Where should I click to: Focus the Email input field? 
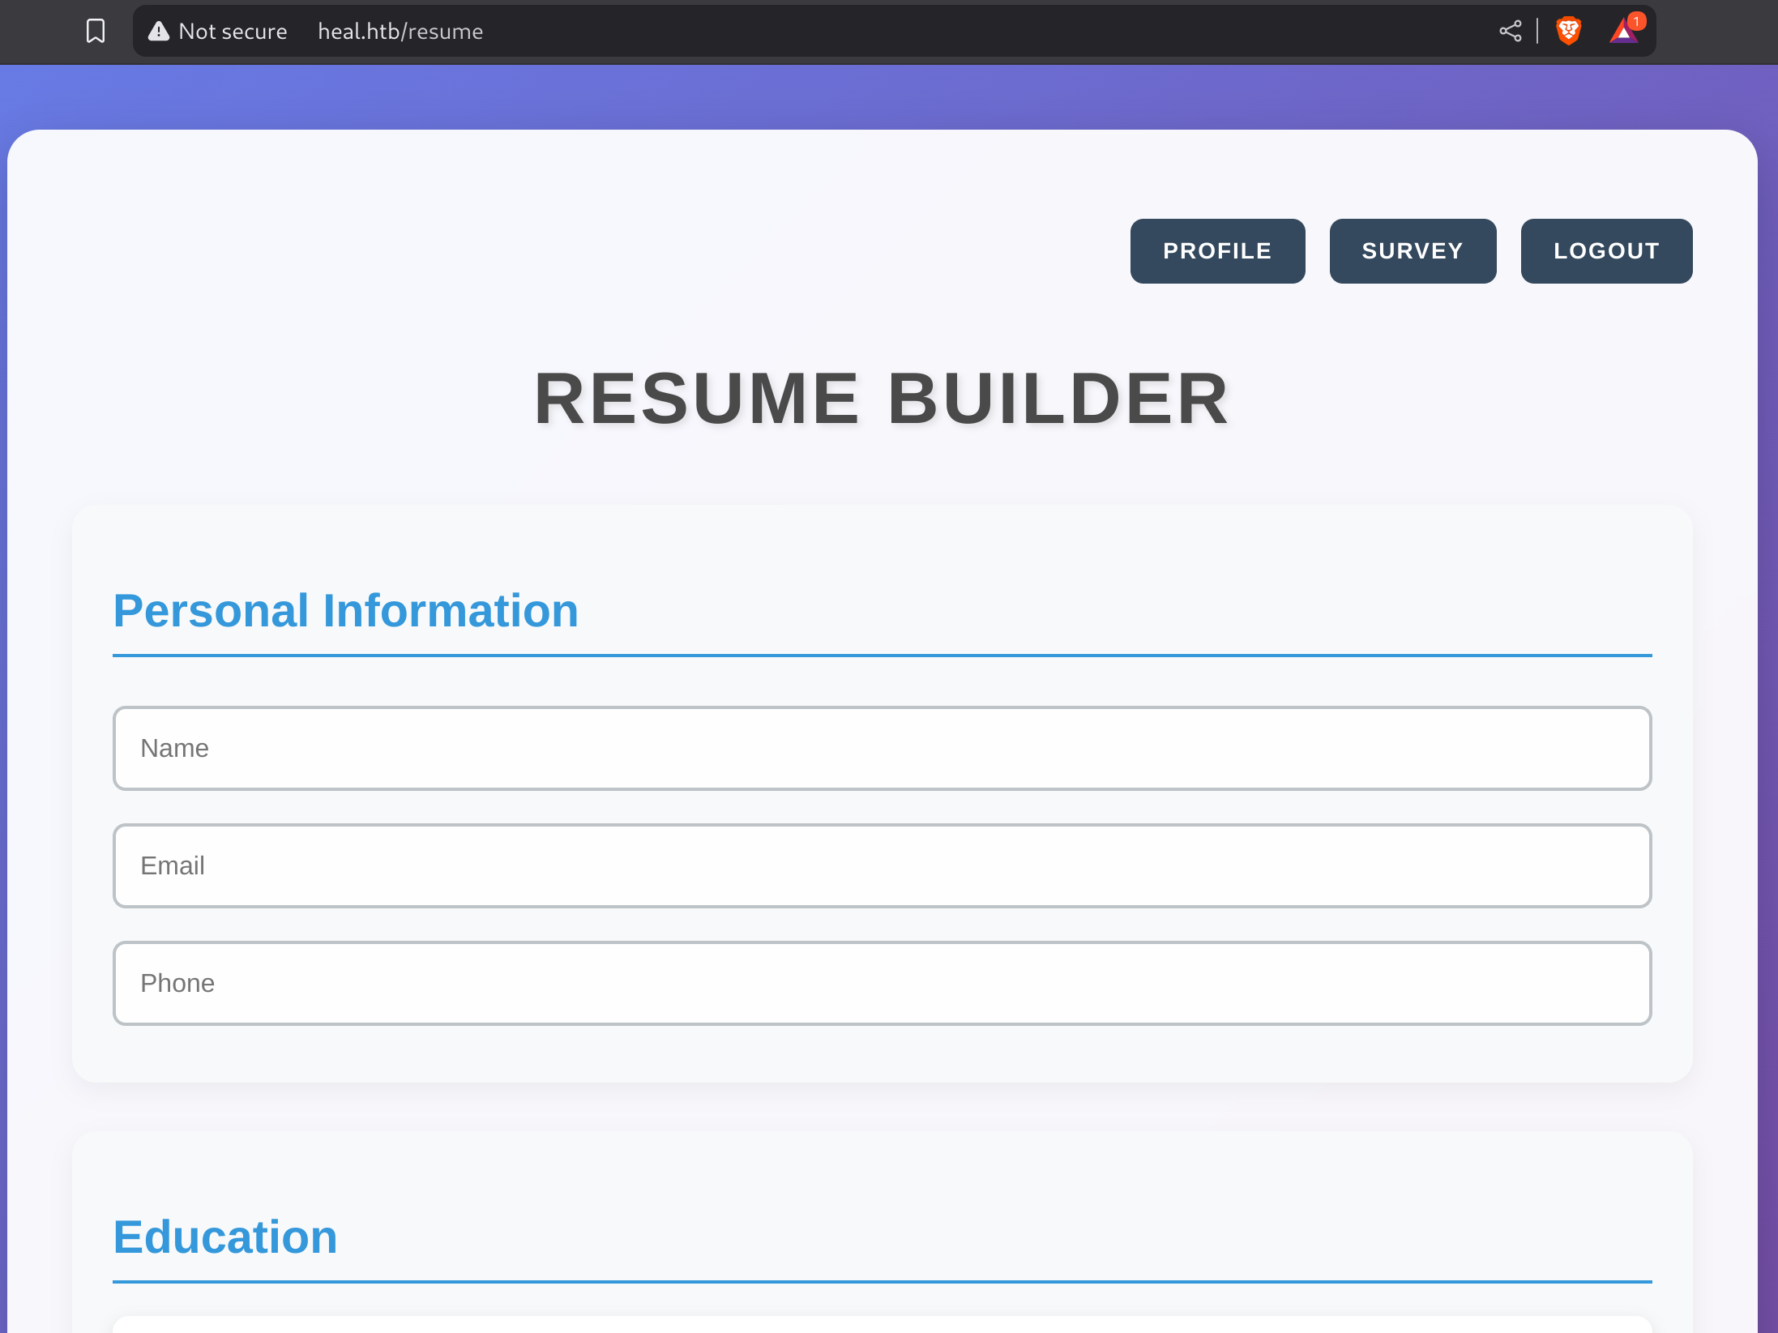click(x=882, y=865)
